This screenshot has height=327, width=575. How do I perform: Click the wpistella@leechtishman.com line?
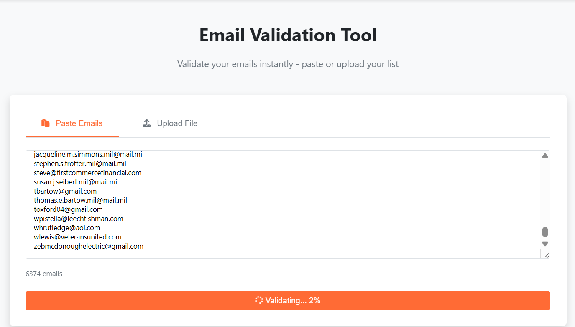79,219
